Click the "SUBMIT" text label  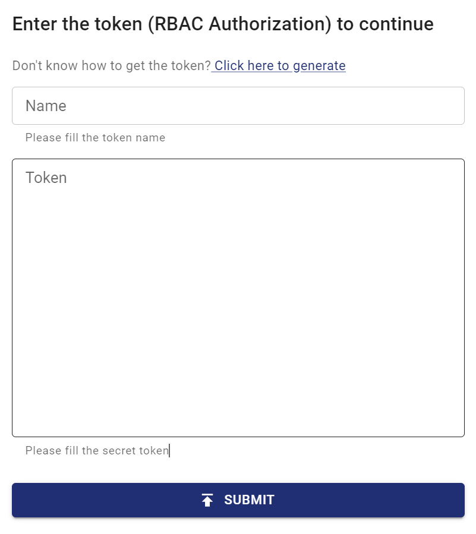249,500
